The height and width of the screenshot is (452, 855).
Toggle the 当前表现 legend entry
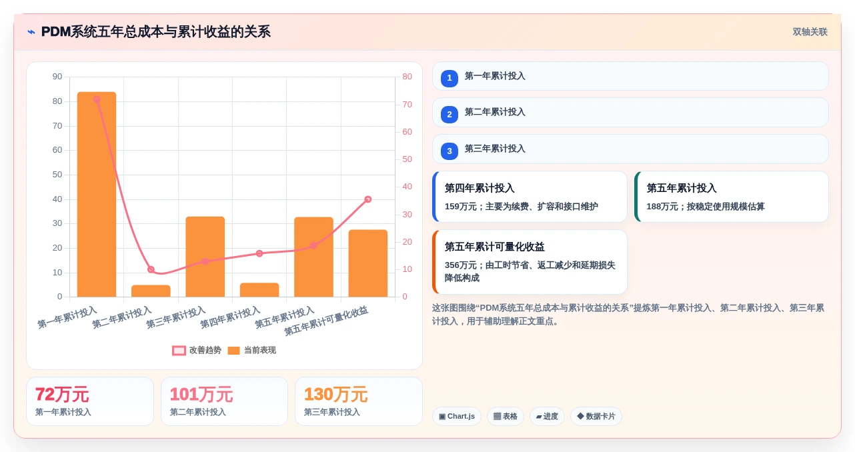251,350
